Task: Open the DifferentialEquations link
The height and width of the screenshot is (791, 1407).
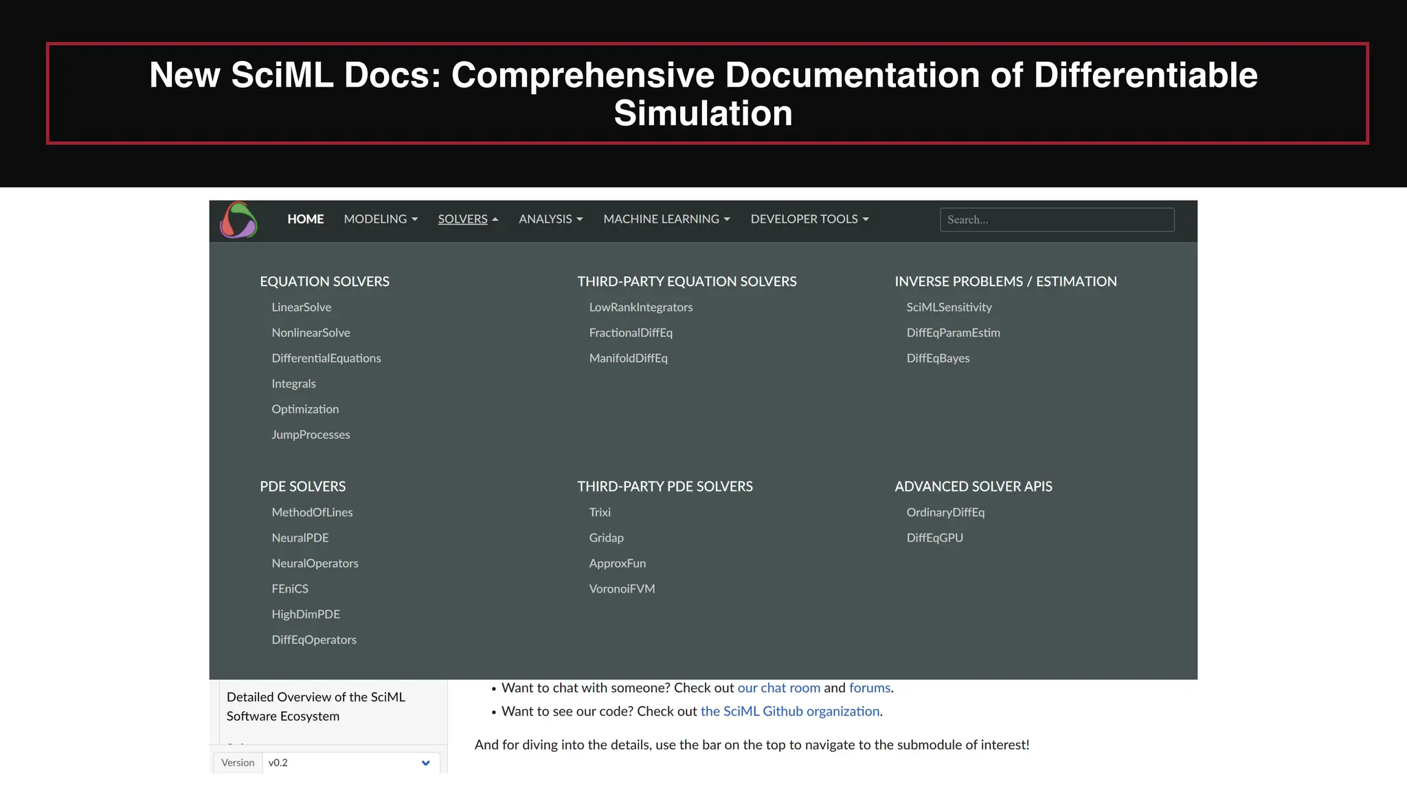Action: [326, 358]
